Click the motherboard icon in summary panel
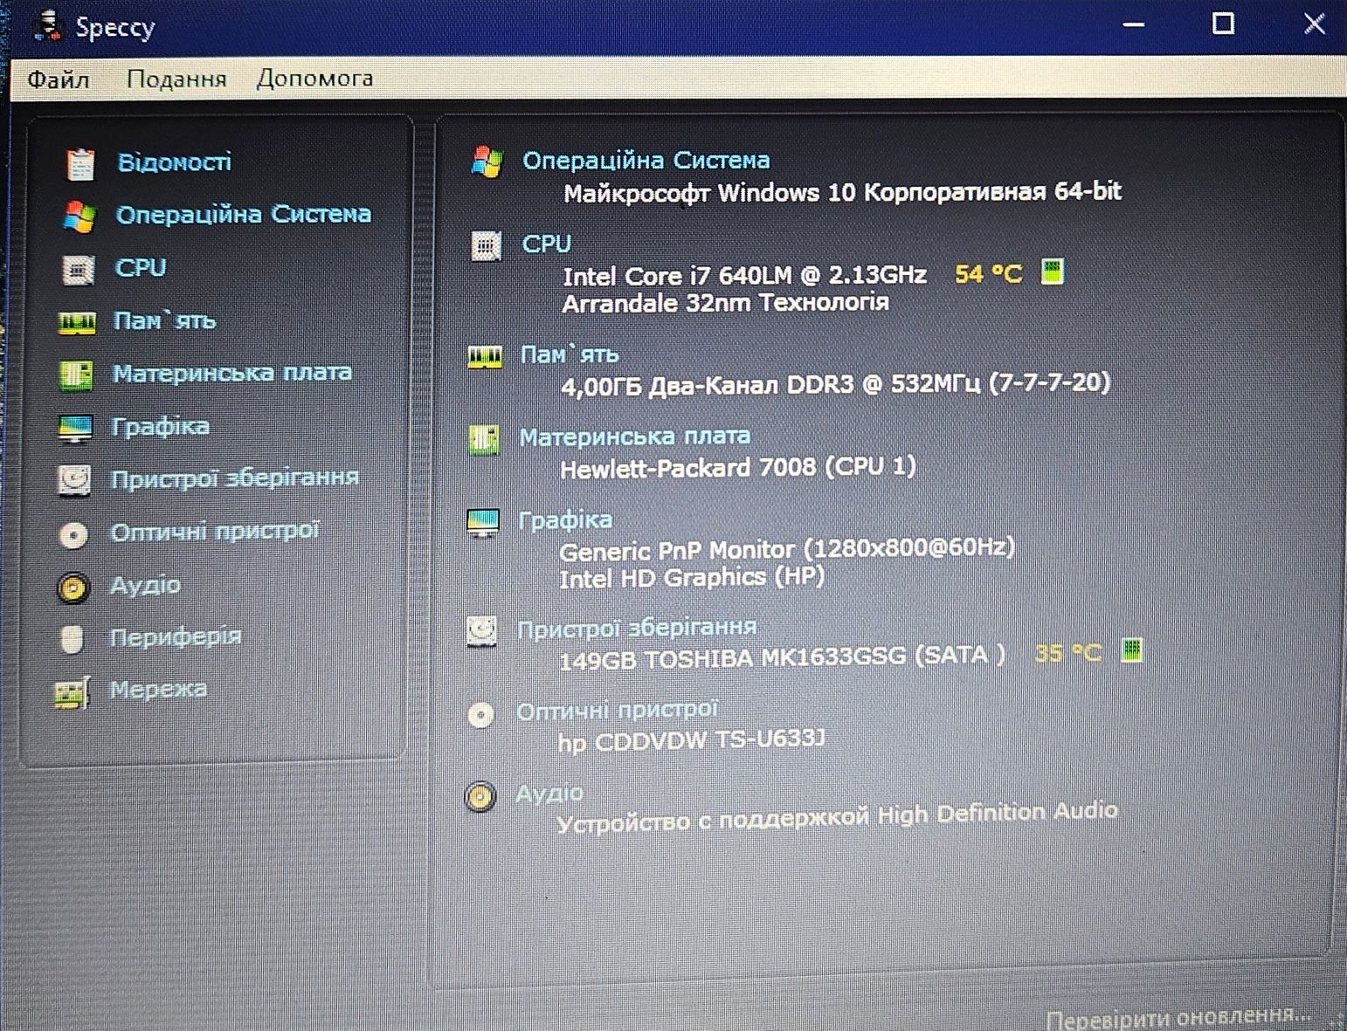This screenshot has height=1031, width=1347. [x=484, y=439]
